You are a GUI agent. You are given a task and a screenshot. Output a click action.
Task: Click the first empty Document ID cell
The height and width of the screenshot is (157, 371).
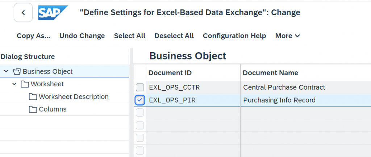[193, 113]
